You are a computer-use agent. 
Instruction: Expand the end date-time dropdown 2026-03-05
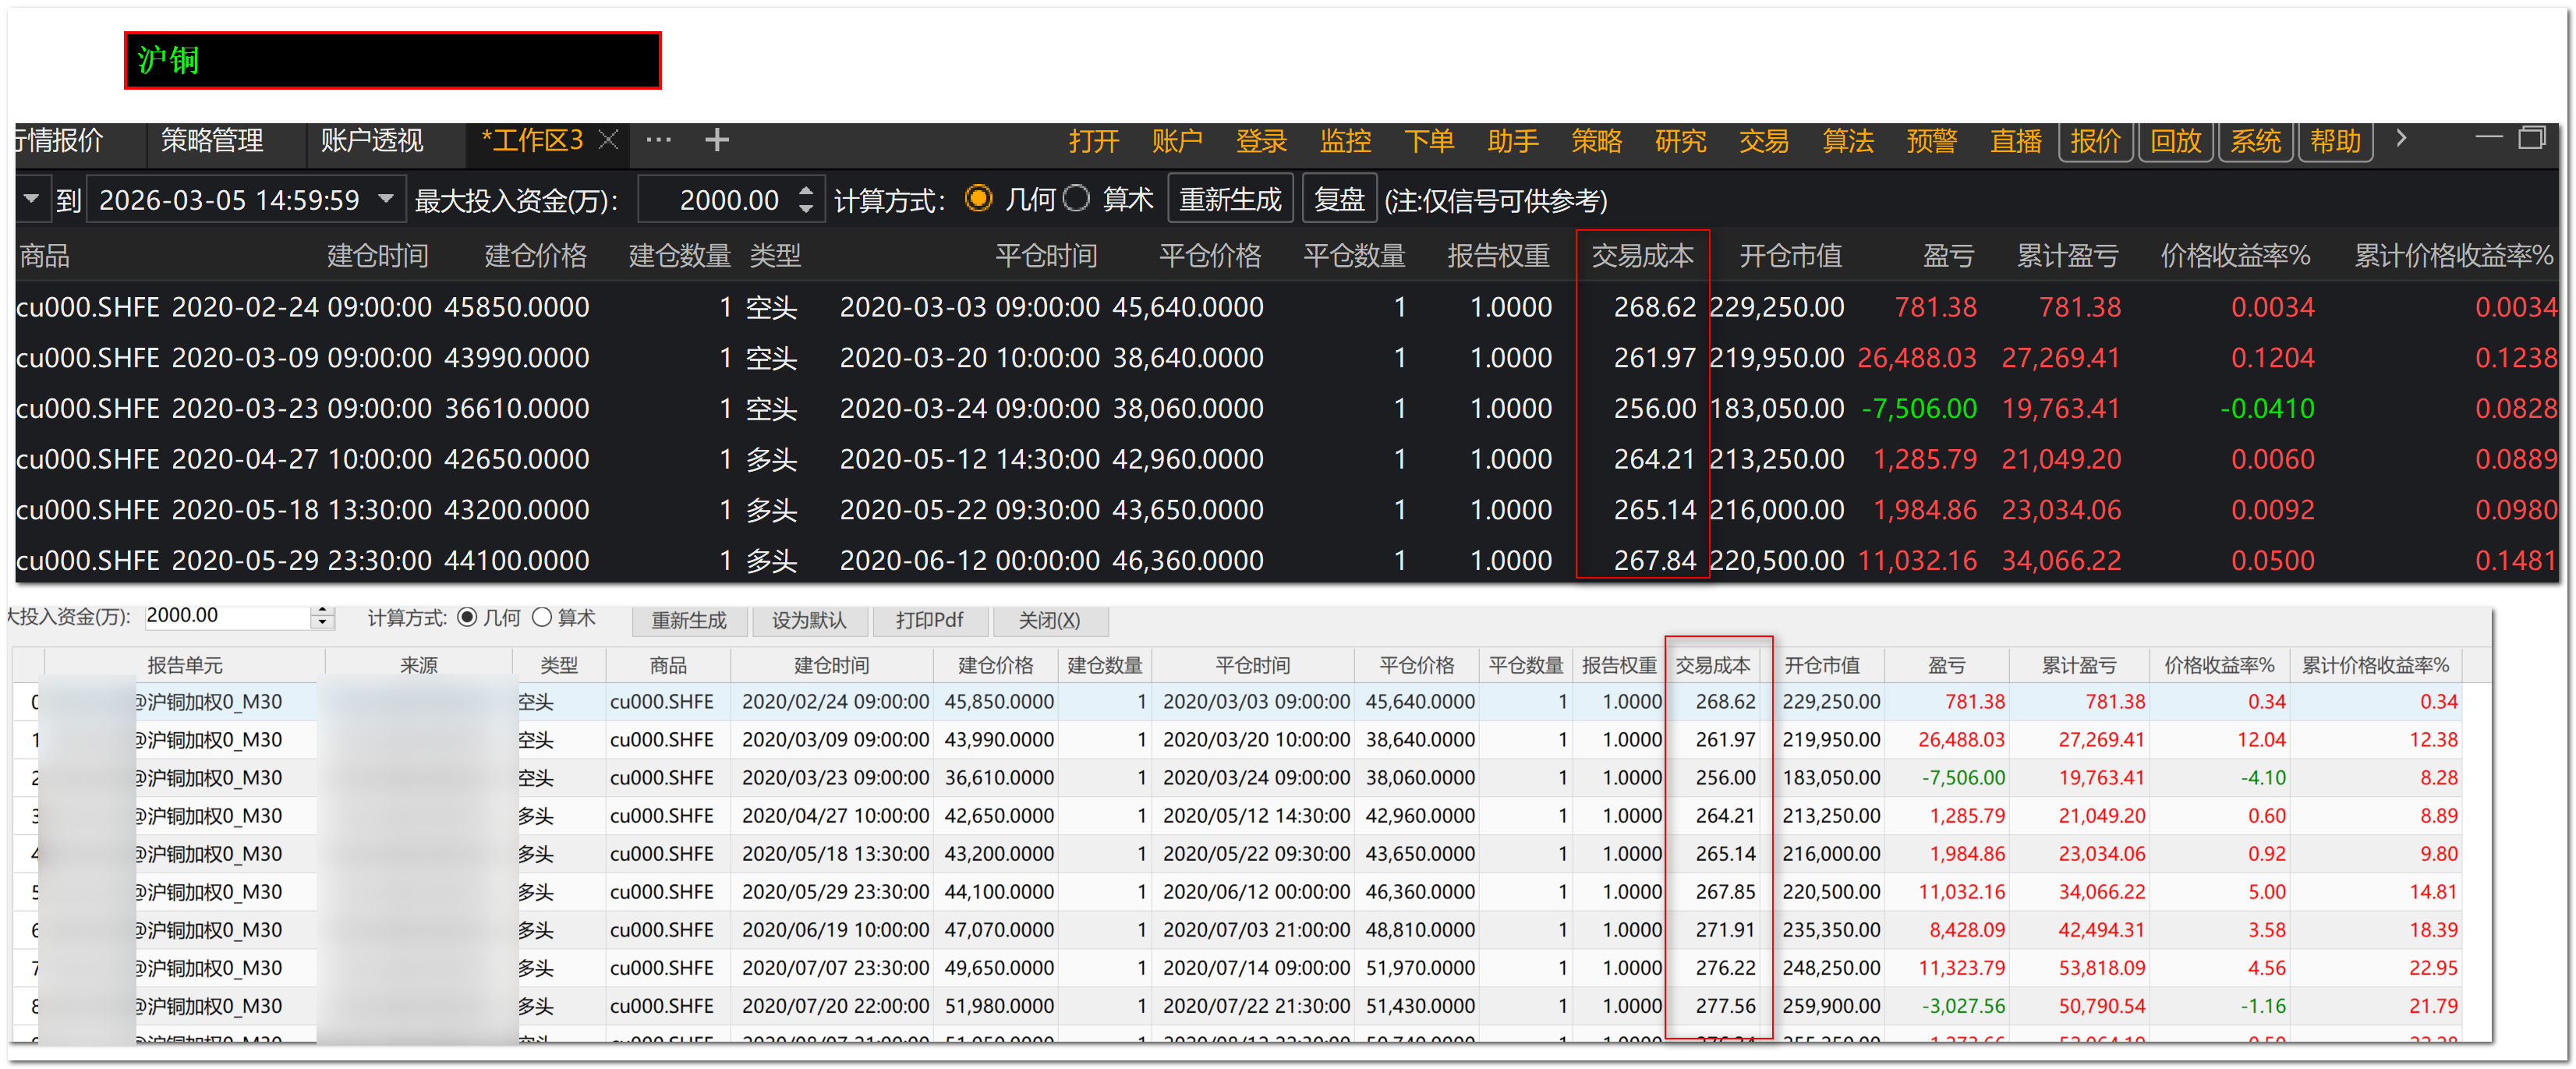386,199
